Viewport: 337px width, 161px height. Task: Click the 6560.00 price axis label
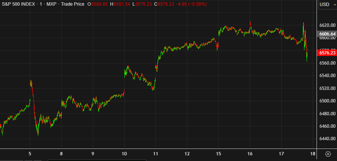coord(327,63)
